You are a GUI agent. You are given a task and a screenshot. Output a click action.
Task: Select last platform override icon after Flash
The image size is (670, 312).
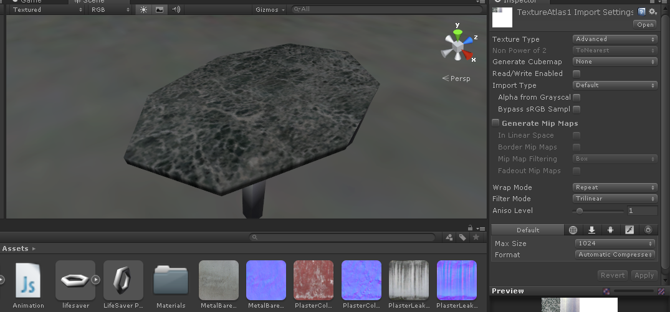648,230
